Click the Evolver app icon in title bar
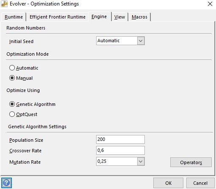 4,4
